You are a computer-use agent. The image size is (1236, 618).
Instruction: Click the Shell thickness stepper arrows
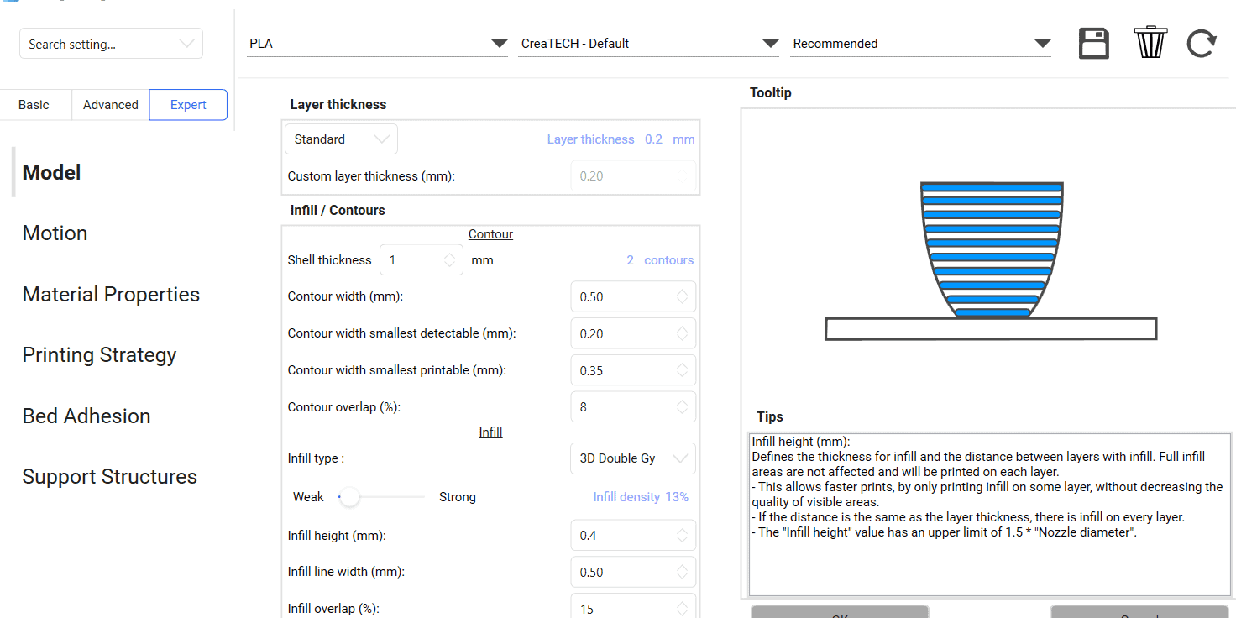(x=450, y=260)
